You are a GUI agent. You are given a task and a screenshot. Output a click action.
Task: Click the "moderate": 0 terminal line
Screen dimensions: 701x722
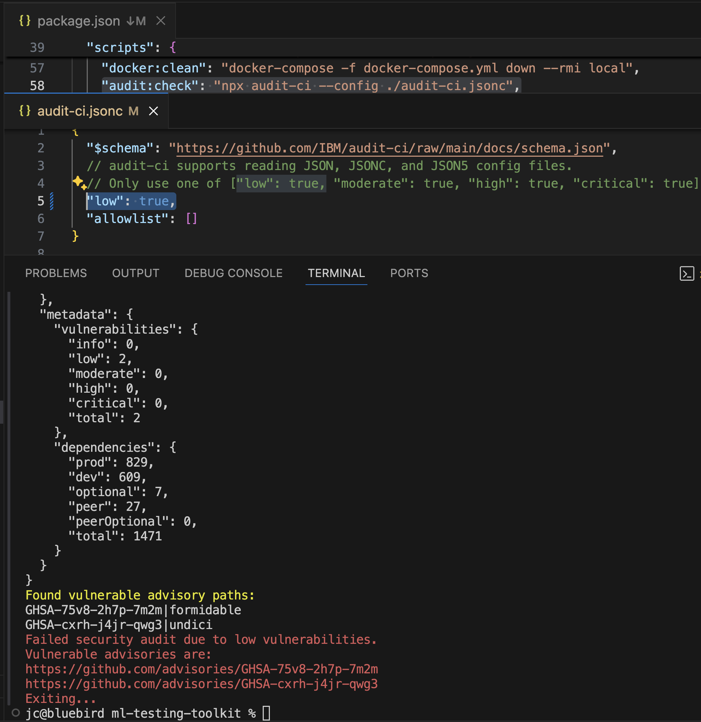coord(118,373)
